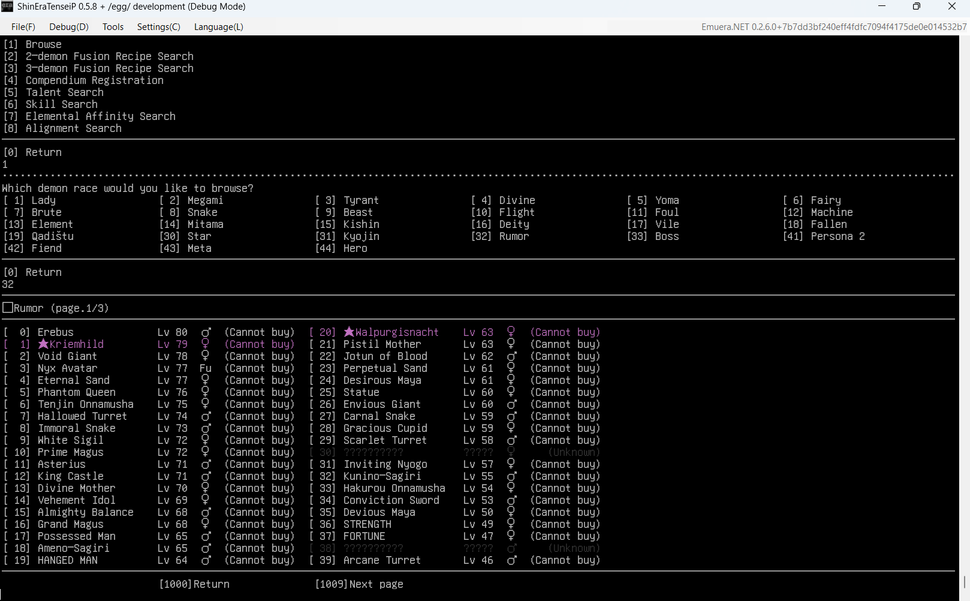Browse the Lady demon race
The image size is (970, 601).
pyautogui.click(x=29, y=200)
